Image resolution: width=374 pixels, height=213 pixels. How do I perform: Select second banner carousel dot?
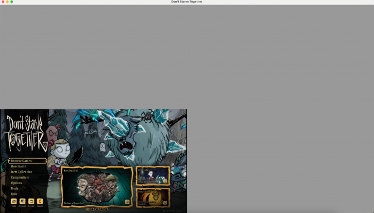[x=92, y=209]
